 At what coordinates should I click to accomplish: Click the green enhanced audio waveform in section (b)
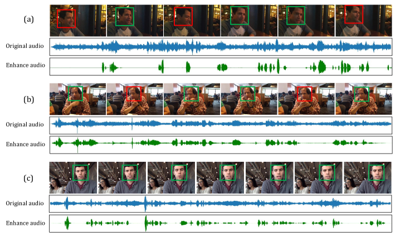(x=221, y=145)
